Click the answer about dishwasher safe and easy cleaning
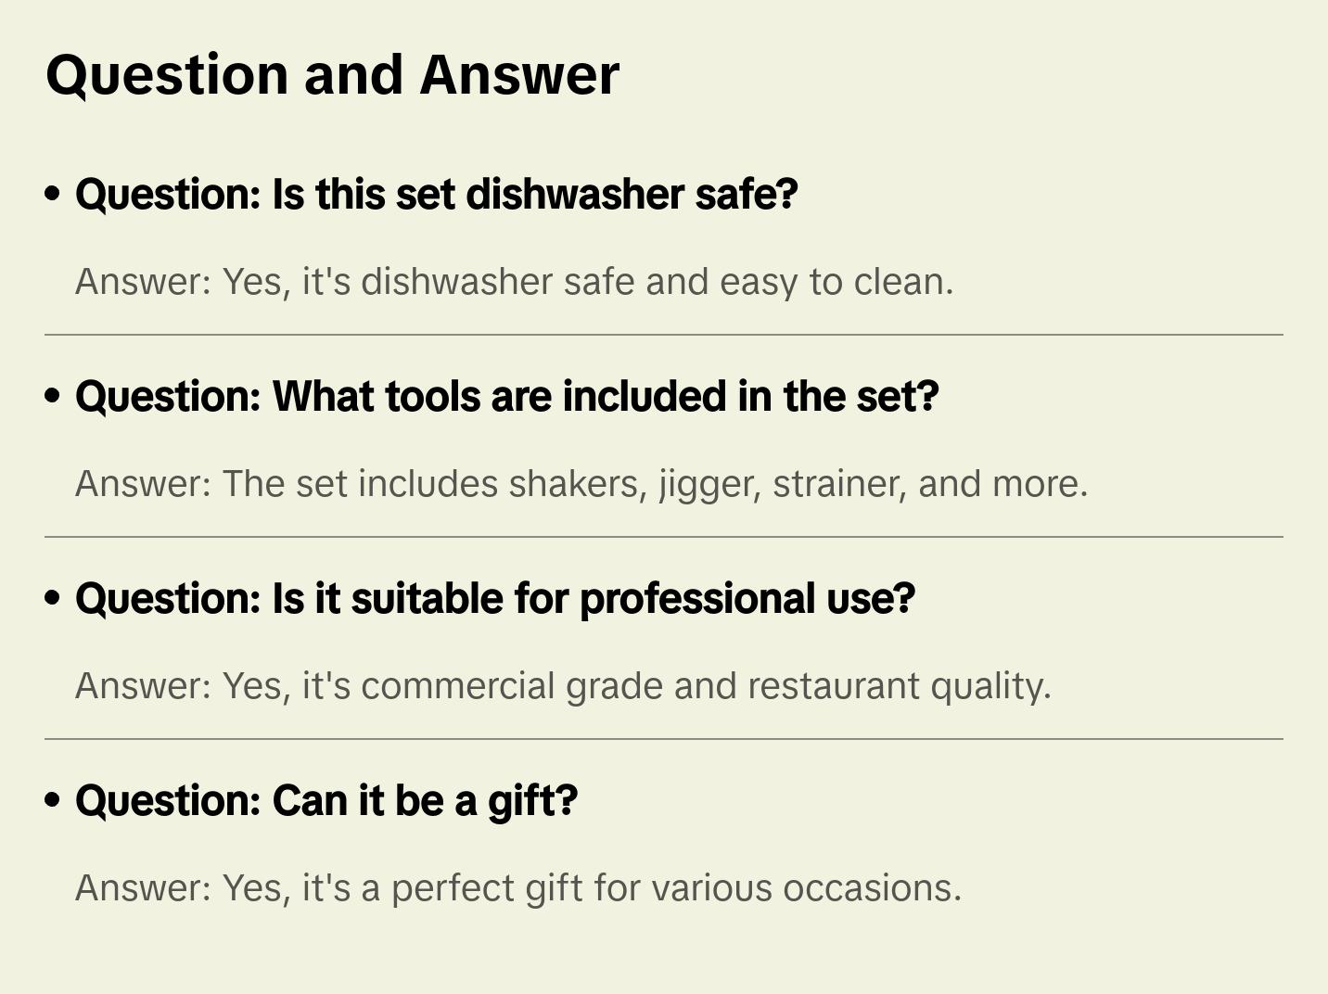This screenshot has width=1328, height=994. point(514,282)
